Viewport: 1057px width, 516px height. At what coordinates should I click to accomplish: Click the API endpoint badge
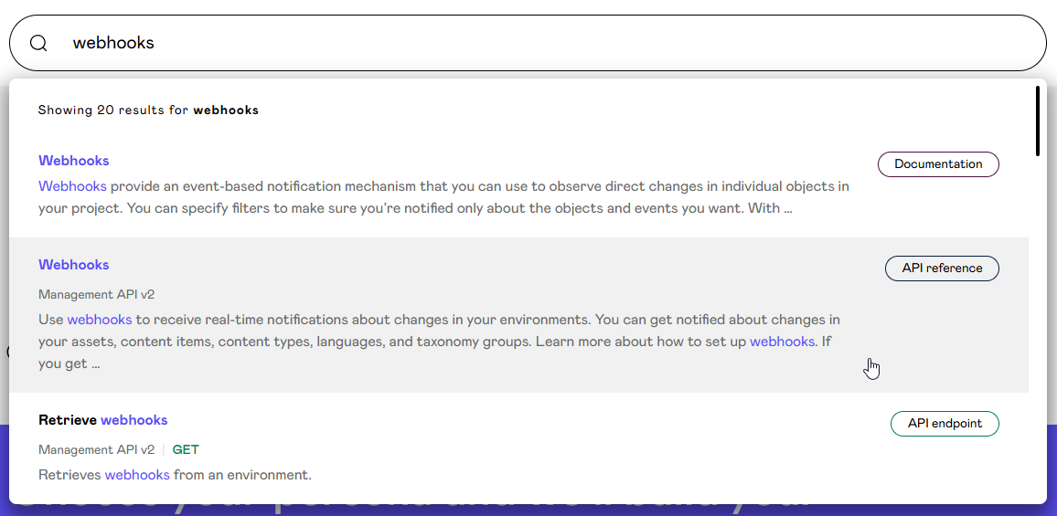945,424
